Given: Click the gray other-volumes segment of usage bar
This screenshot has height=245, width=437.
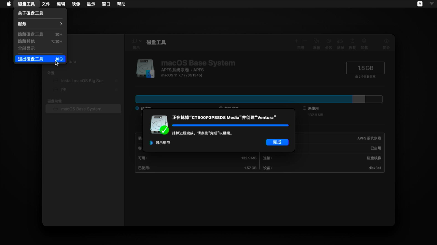Looking at the screenshot, I should coord(359,99).
